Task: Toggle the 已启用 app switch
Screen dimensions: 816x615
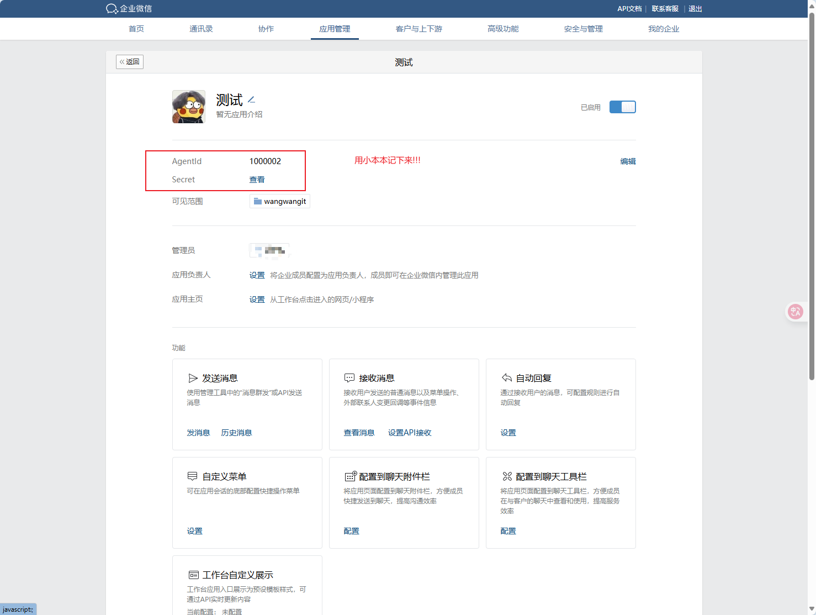Action: 622,107
